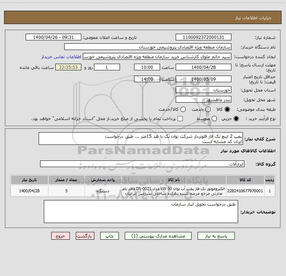The image size is (286, 276).
Task: Click the need date cell 1400/04/28
Action: pos(29,191)
